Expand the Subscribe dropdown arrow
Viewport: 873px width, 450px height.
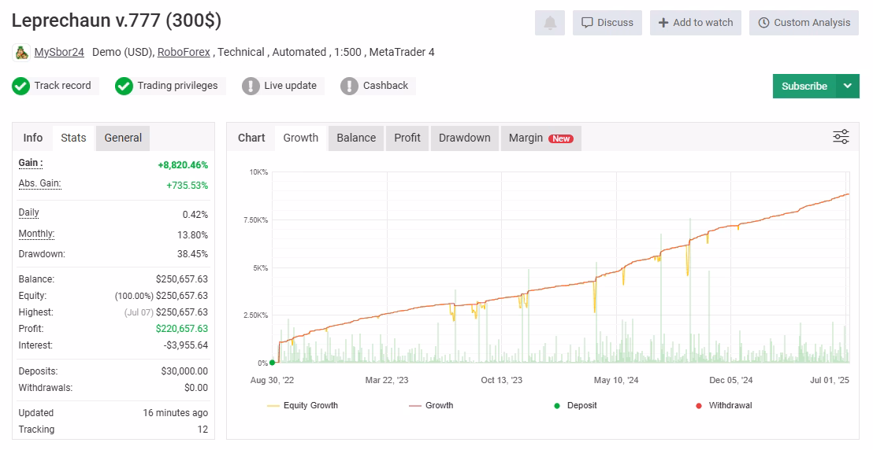pos(847,87)
